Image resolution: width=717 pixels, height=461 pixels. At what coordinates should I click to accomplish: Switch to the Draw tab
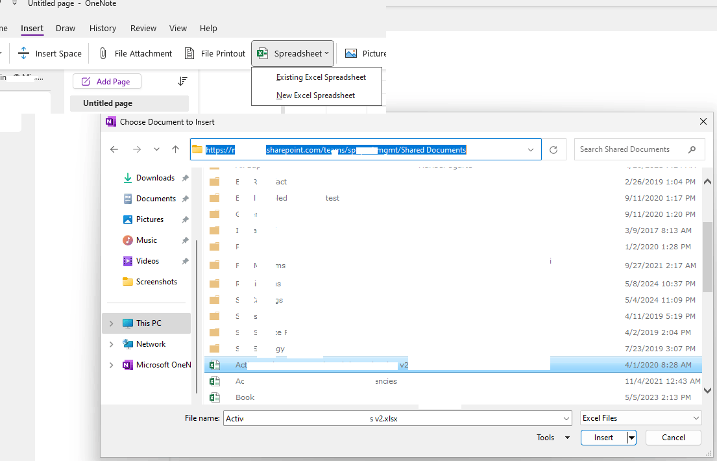[x=66, y=28]
